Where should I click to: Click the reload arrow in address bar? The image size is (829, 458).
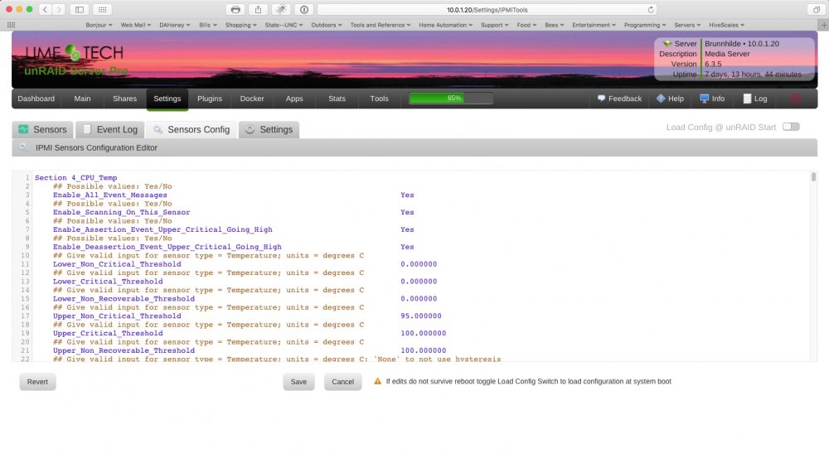[651, 9]
